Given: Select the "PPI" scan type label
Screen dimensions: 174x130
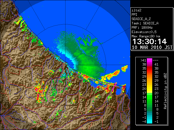Looking at the screenshot, I should (x=134, y=15).
